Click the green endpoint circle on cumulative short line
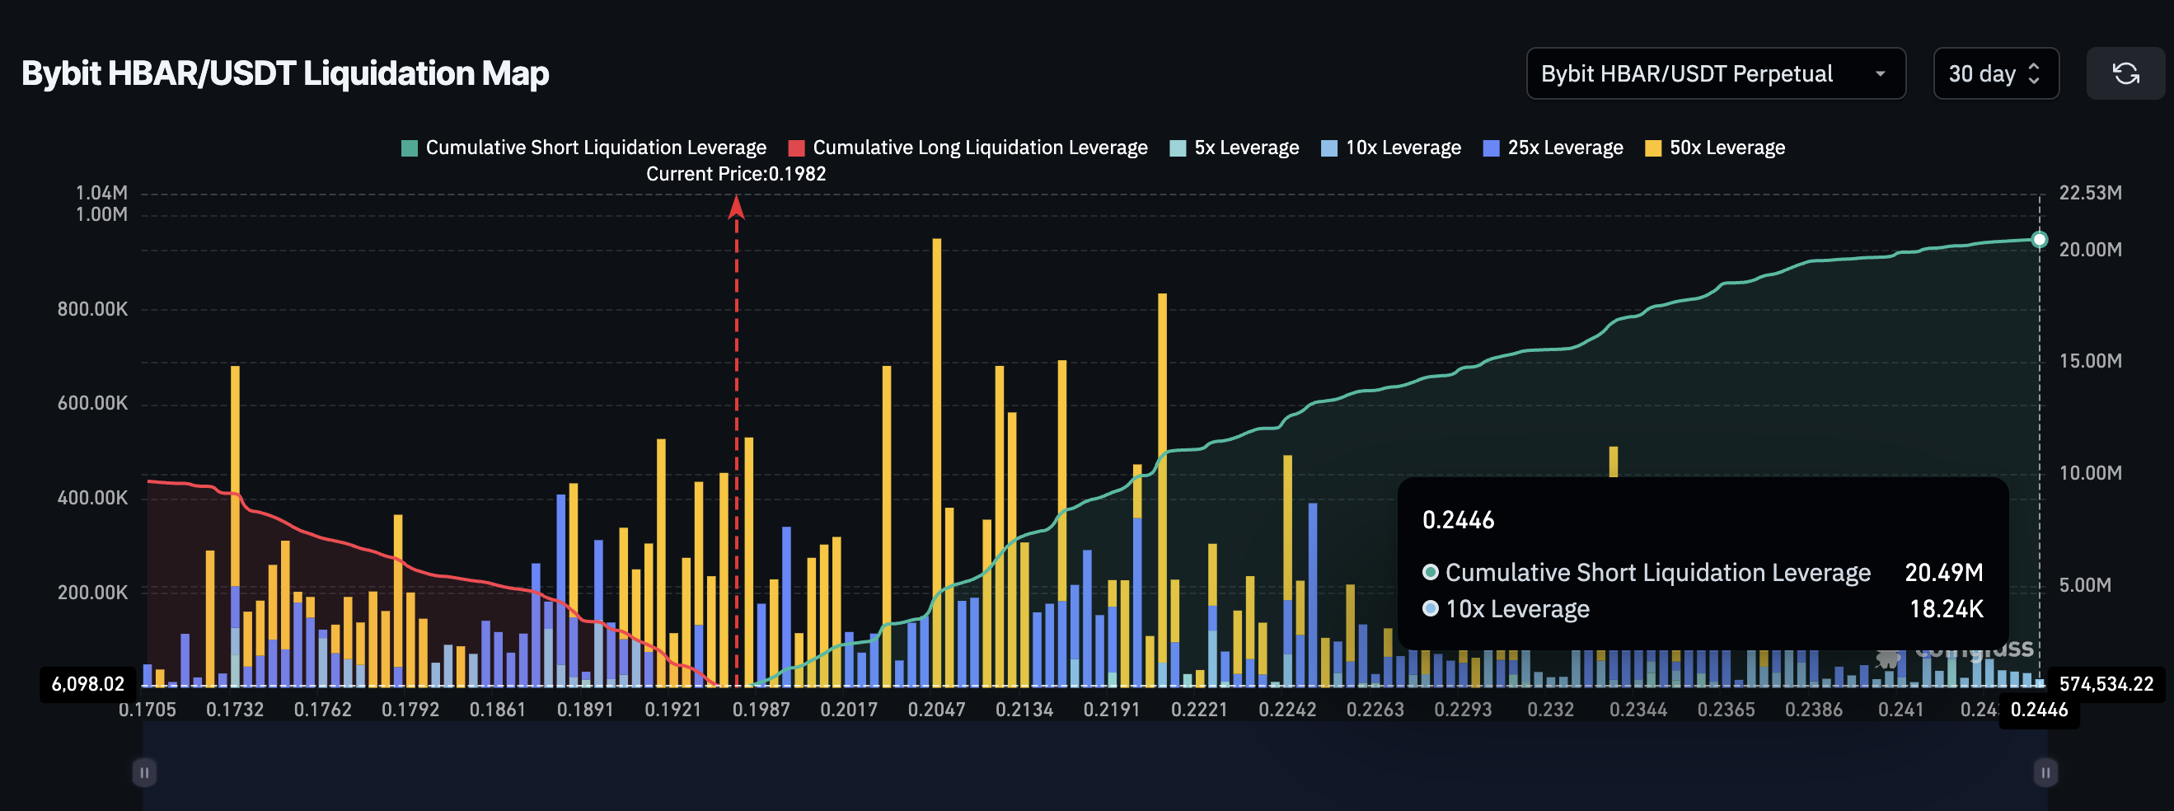2174x811 pixels. [x=2039, y=240]
